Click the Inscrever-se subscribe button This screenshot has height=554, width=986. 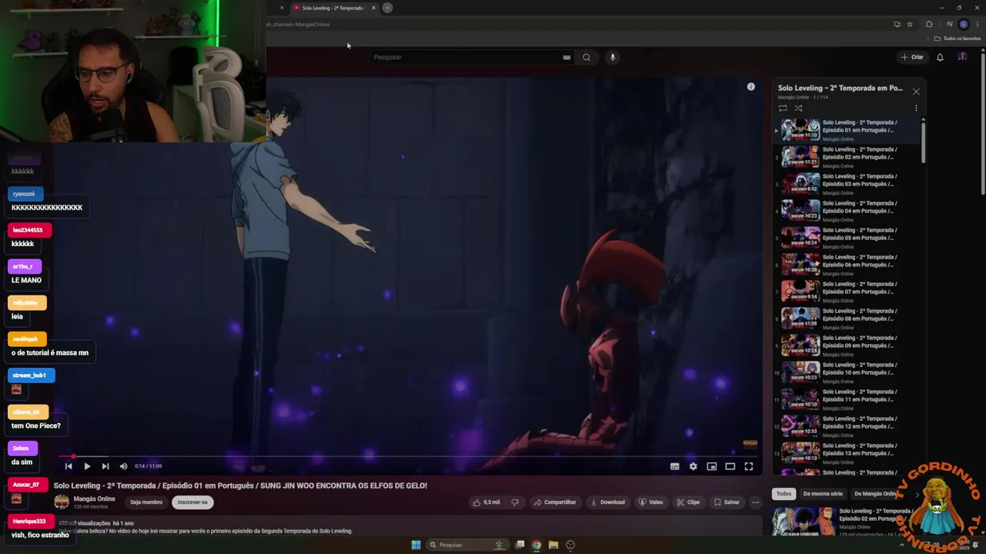coord(193,502)
